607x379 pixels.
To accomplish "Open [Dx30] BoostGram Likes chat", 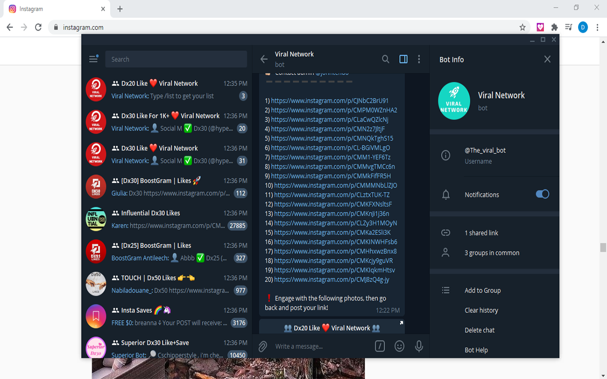I will coord(166,187).
